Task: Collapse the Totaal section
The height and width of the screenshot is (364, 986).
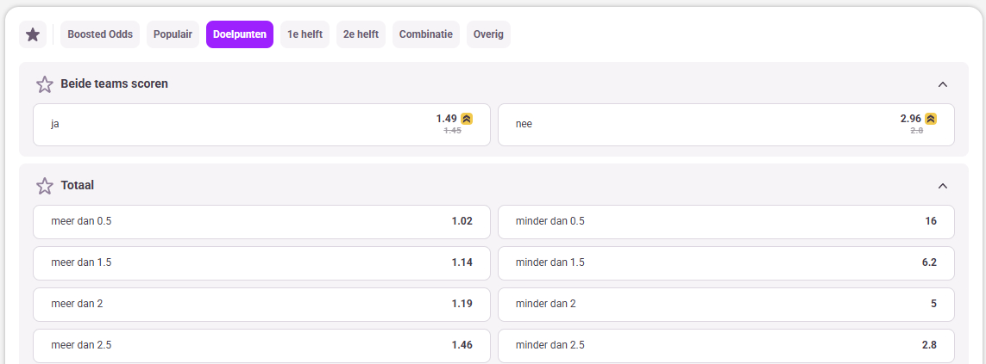Action: coord(942,186)
